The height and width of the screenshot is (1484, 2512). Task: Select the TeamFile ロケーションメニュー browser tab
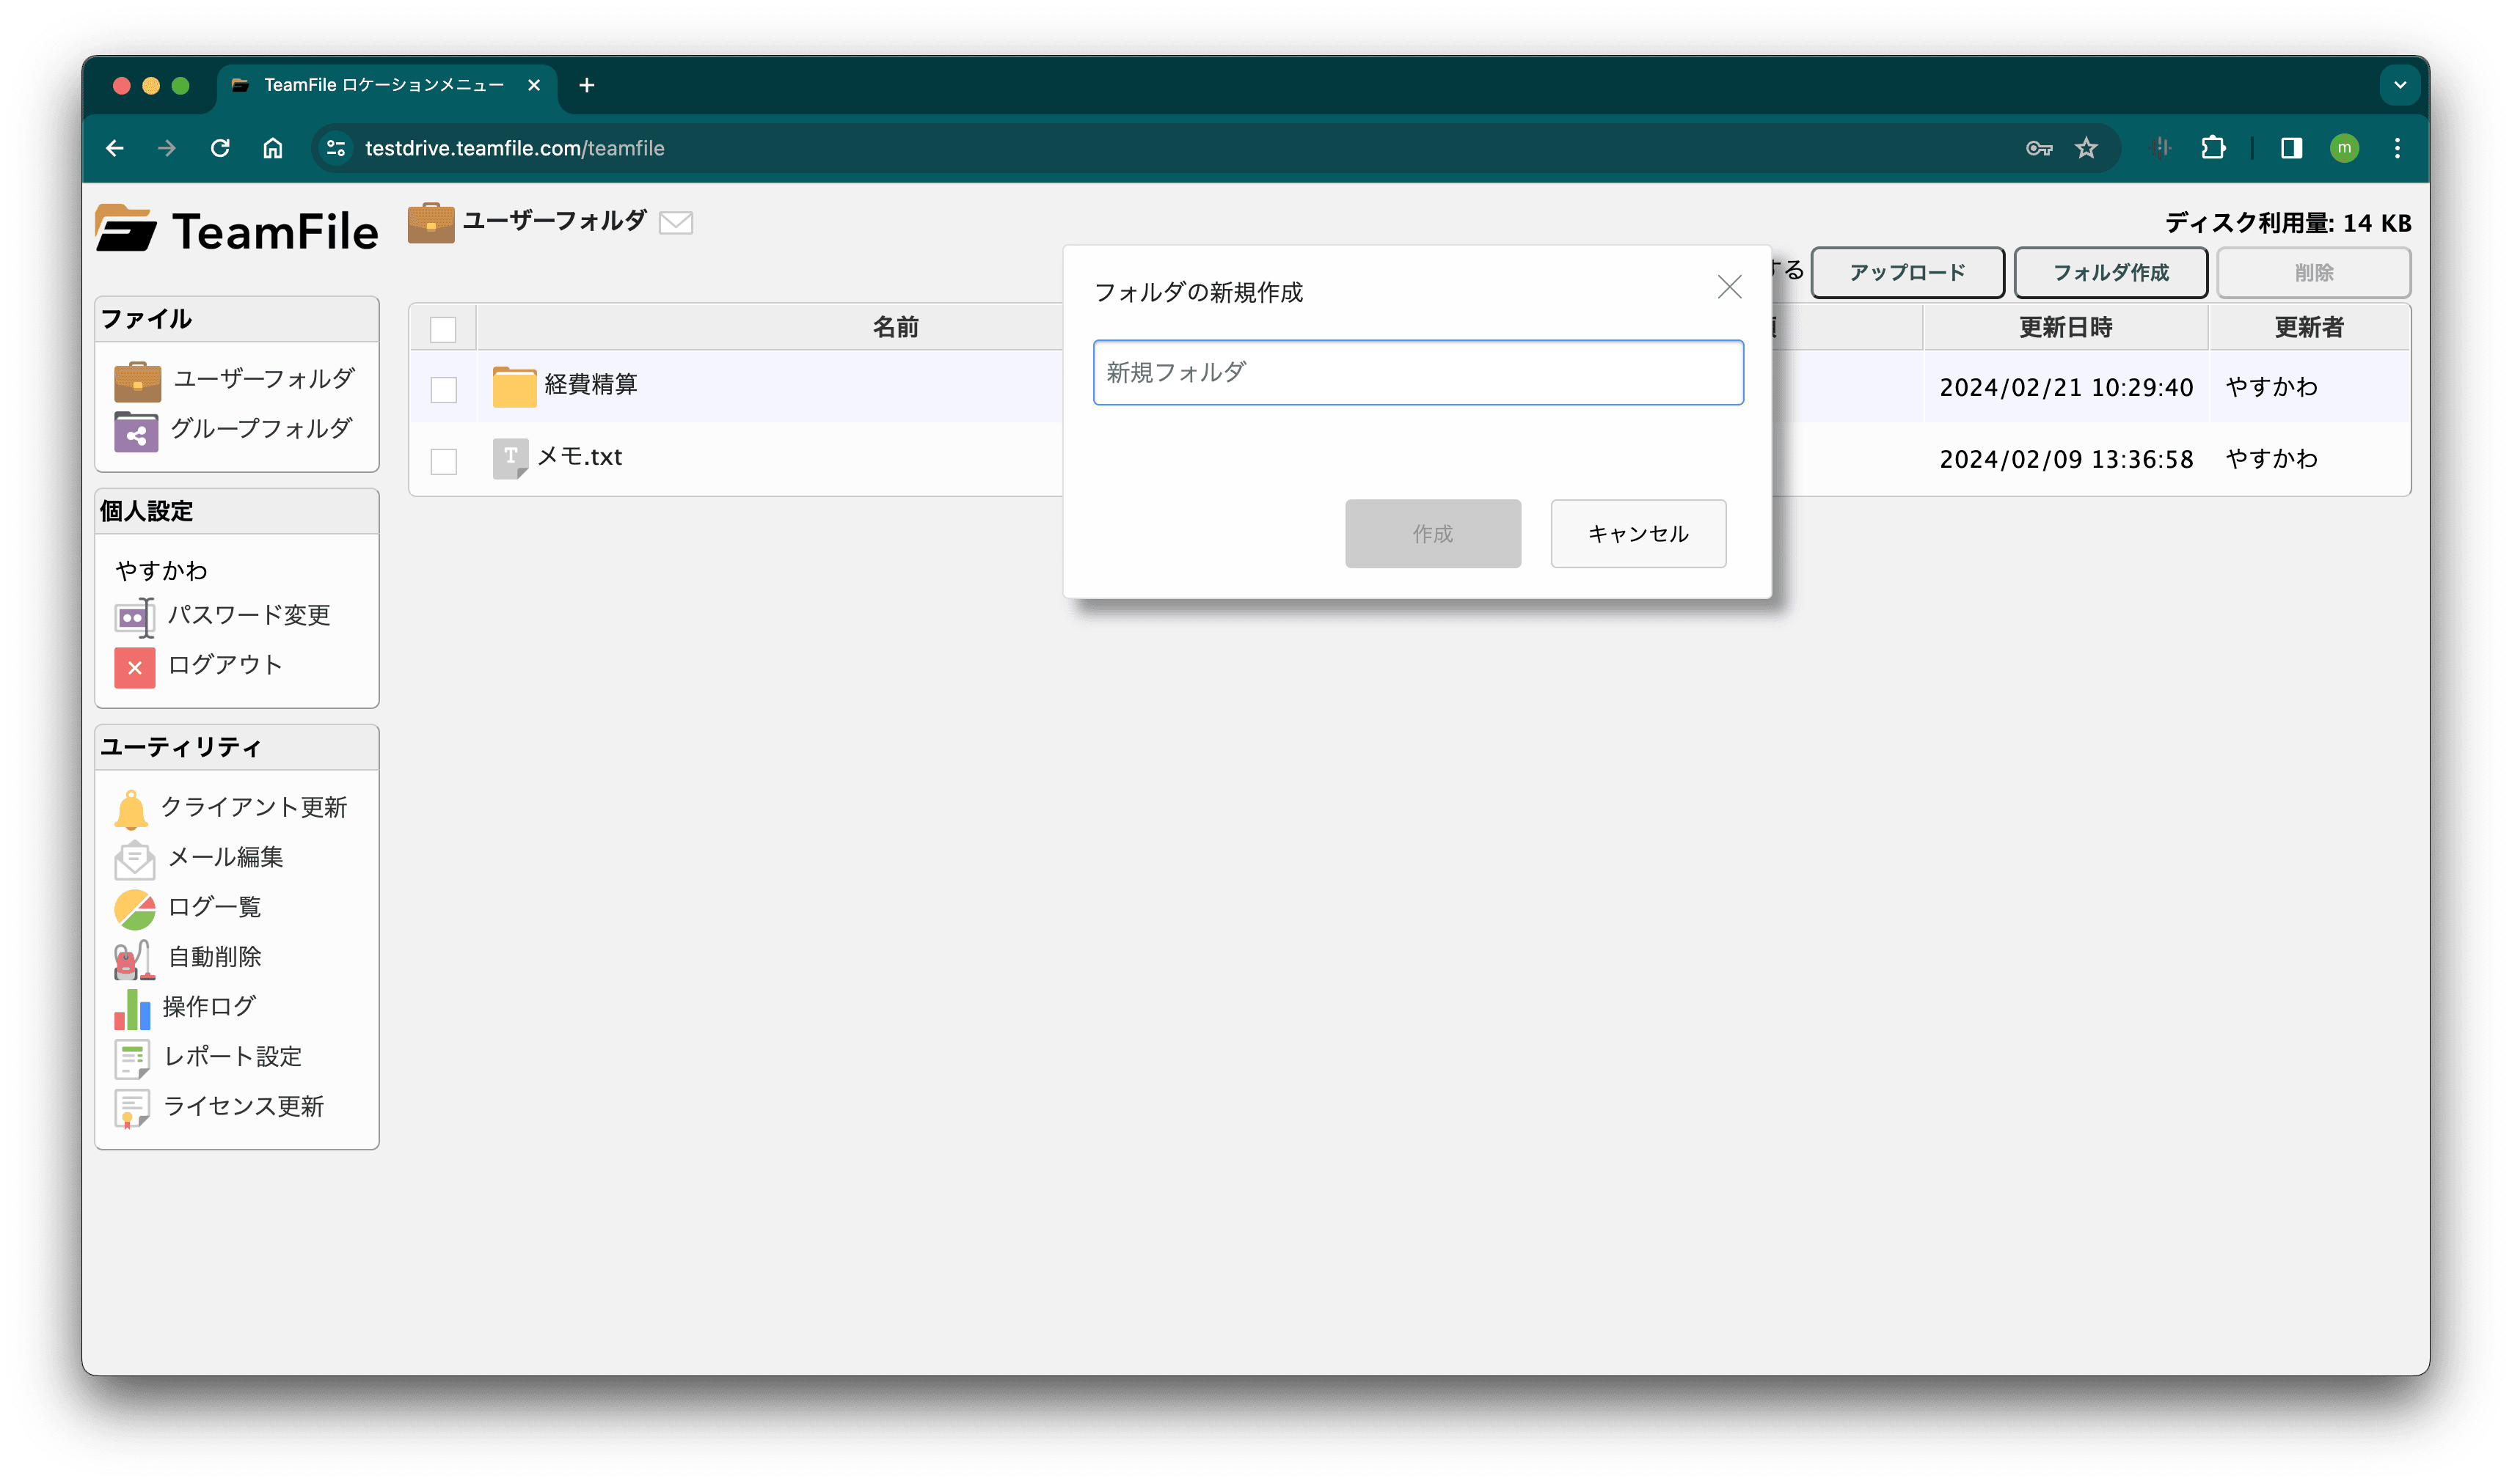[384, 85]
